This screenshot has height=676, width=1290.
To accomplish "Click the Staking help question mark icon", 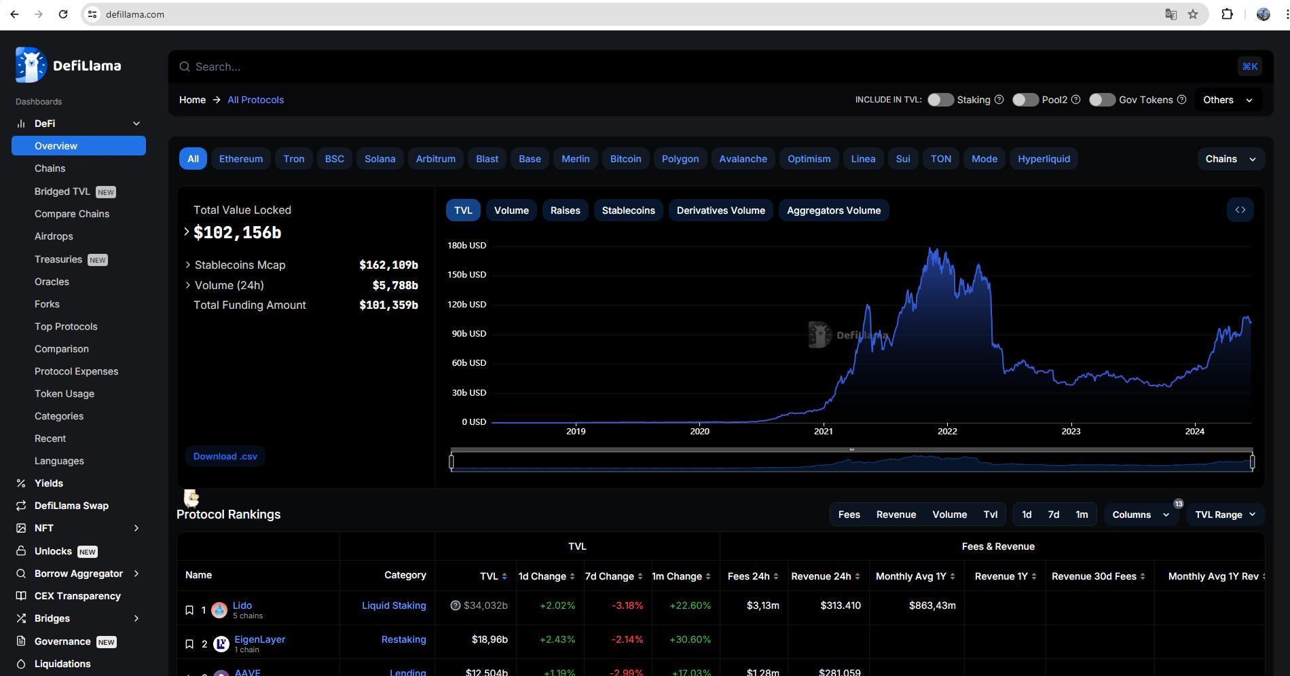I will [x=999, y=100].
